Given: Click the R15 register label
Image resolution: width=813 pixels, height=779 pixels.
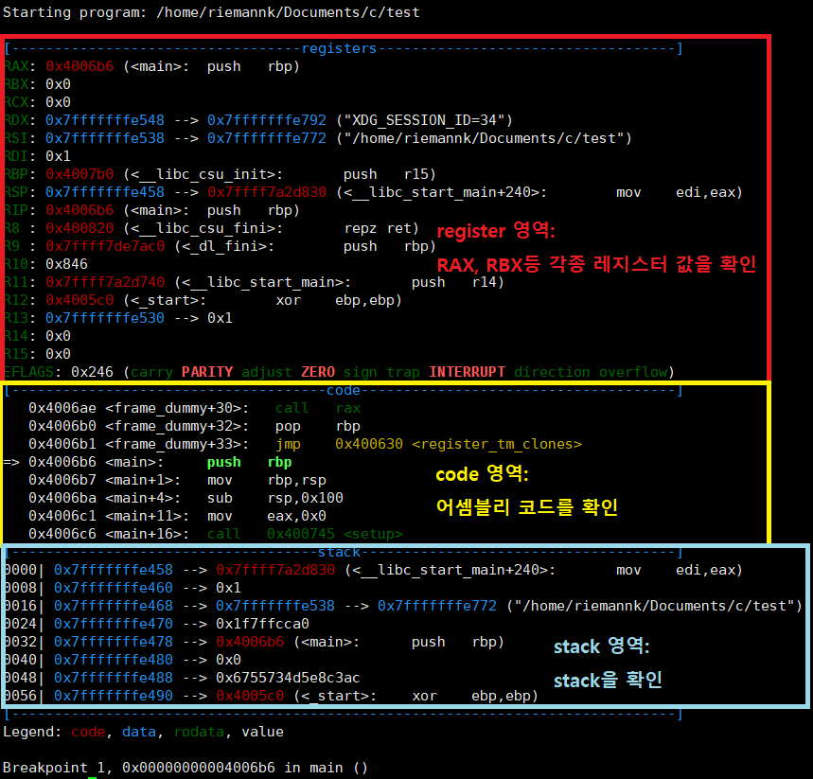Looking at the screenshot, I should (x=16, y=354).
